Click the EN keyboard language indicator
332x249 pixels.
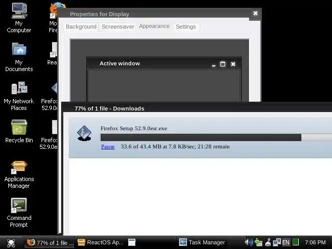tap(286, 242)
